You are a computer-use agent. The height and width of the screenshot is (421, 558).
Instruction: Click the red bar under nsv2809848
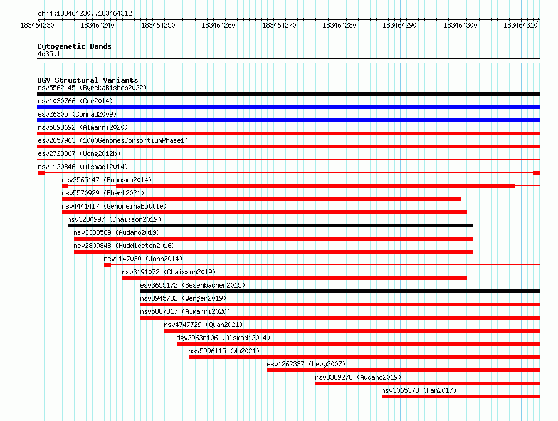coord(273,252)
